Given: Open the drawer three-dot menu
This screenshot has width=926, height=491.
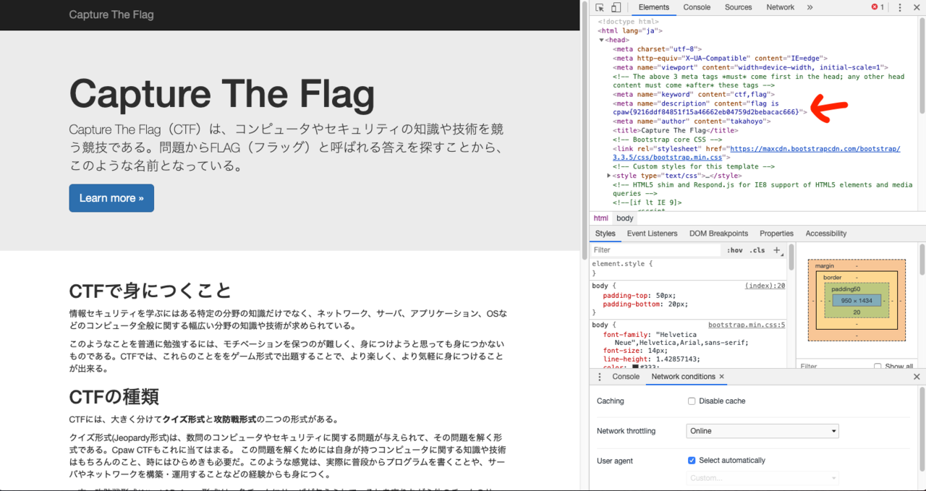Looking at the screenshot, I should coord(599,377).
